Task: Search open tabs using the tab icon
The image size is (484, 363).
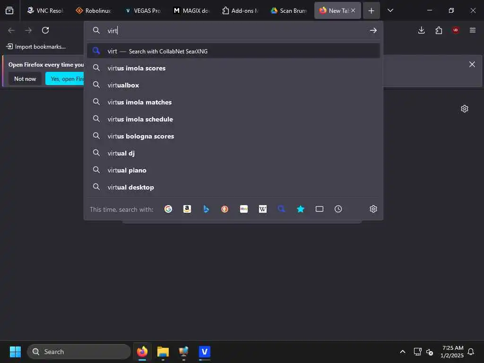Action: [320, 209]
